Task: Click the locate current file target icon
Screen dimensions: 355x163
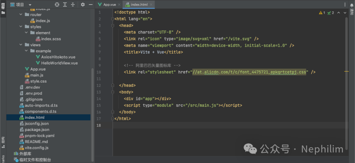Action: pyautogui.click(x=57, y=5)
